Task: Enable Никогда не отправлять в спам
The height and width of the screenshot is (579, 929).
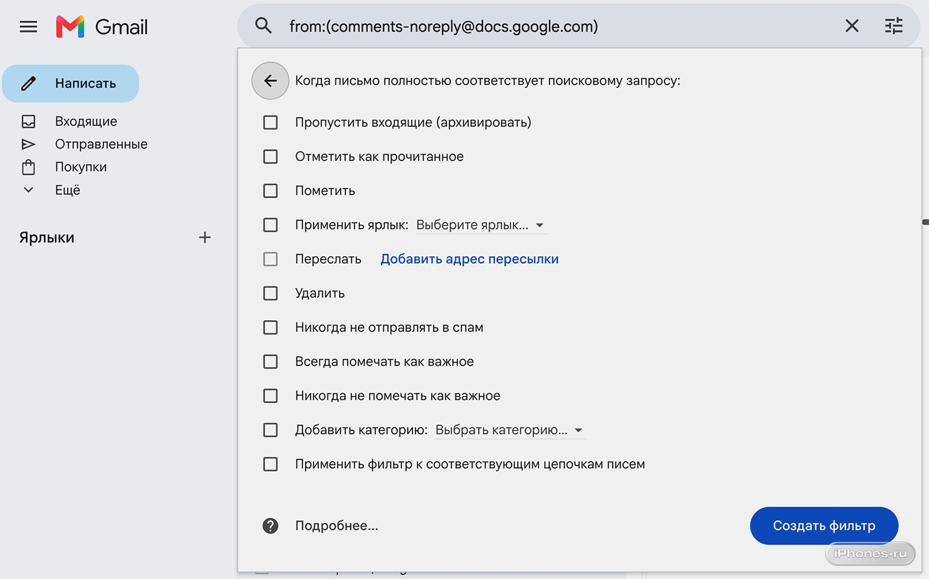Action: click(x=271, y=328)
